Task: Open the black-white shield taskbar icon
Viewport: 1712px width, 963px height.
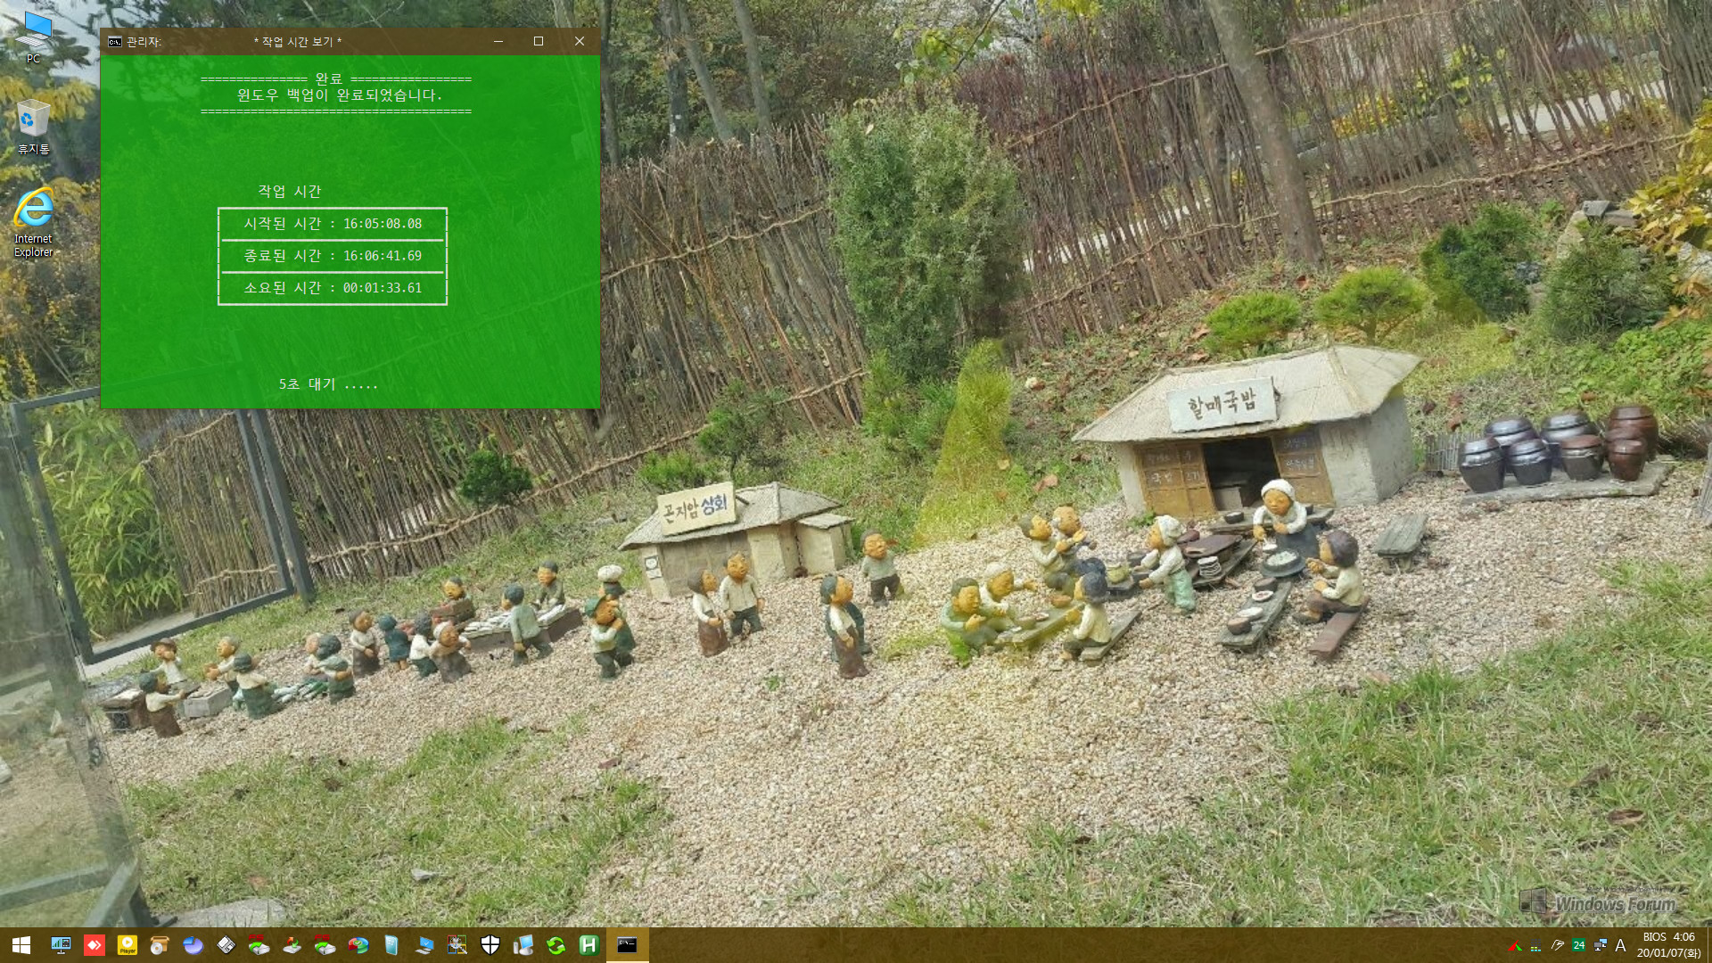Action: coord(490,945)
